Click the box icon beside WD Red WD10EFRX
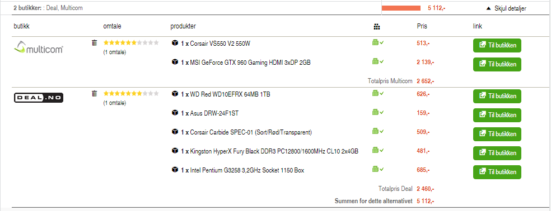The height and width of the screenshot is (211, 551). tap(175, 94)
